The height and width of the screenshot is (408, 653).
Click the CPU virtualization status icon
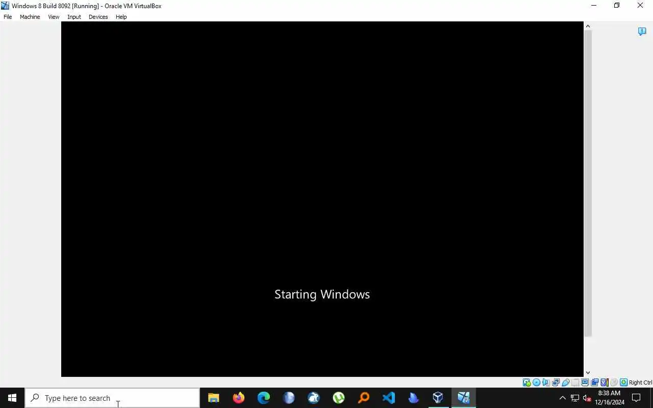click(x=605, y=382)
